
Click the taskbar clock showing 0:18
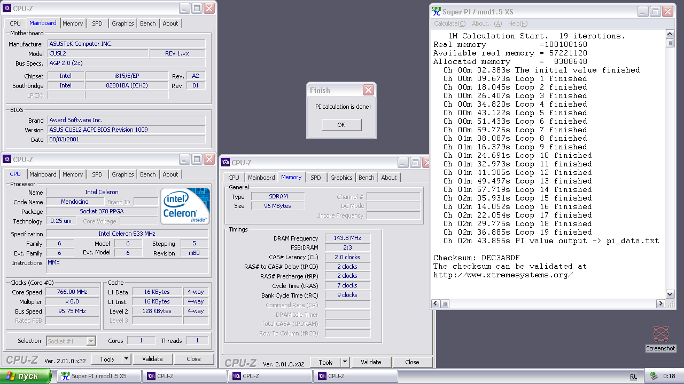point(669,376)
